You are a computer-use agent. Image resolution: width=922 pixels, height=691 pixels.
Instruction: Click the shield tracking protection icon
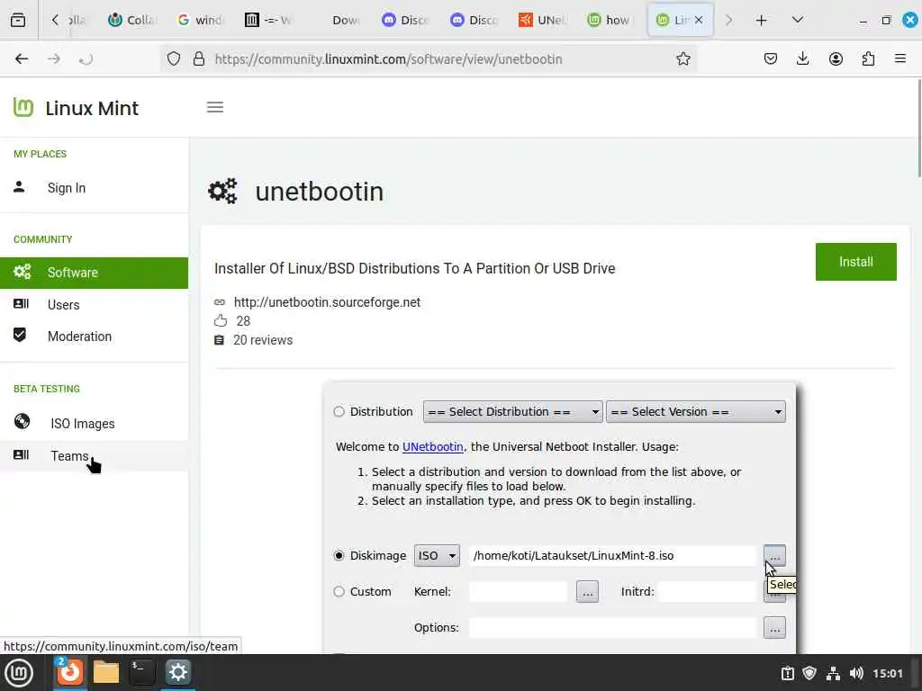tap(174, 58)
